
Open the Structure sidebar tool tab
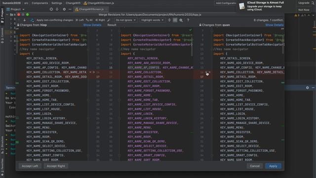coord(2,145)
